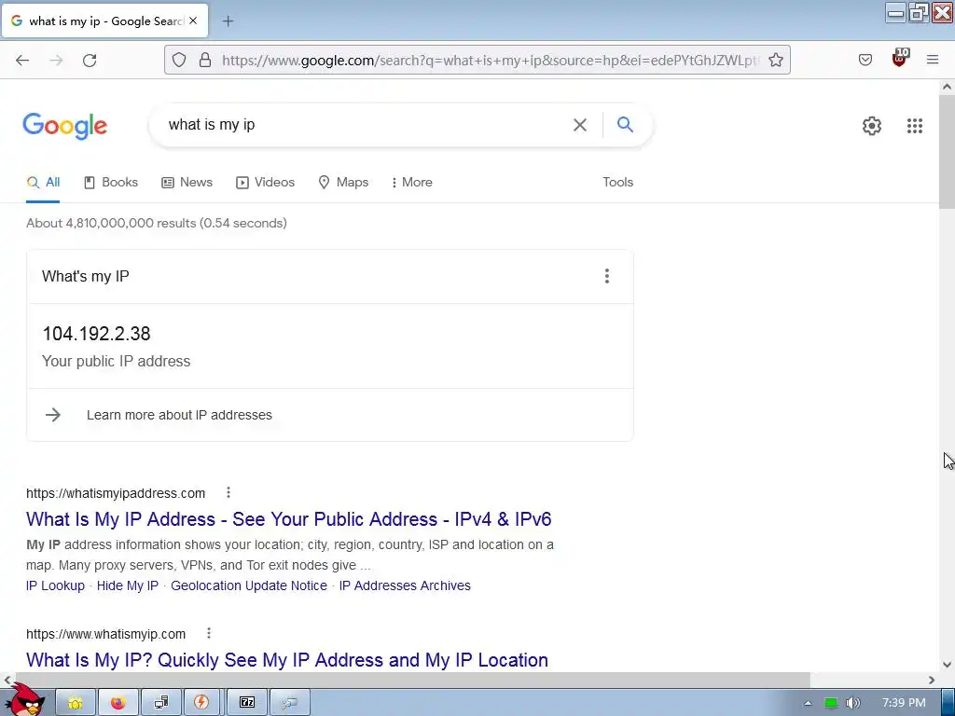Image resolution: width=955 pixels, height=716 pixels.
Task: Open volume control in system tray
Action: (852, 703)
